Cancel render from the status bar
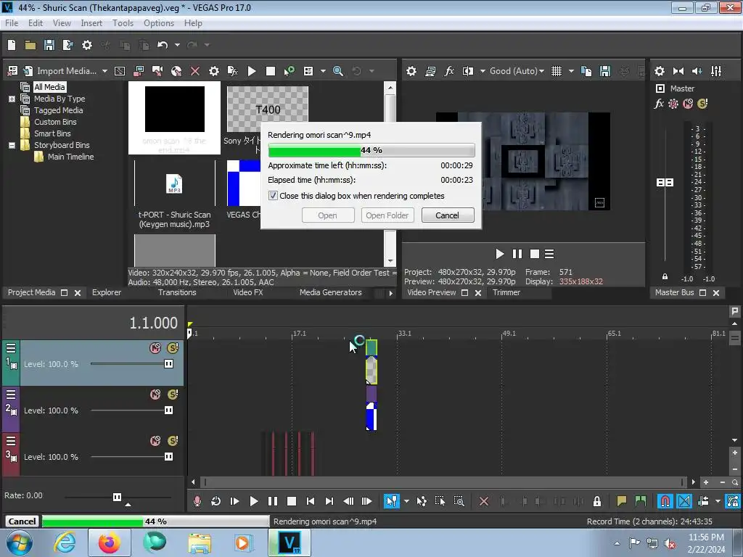Screen dimensions: 743x557 click(x=22, y=521)
